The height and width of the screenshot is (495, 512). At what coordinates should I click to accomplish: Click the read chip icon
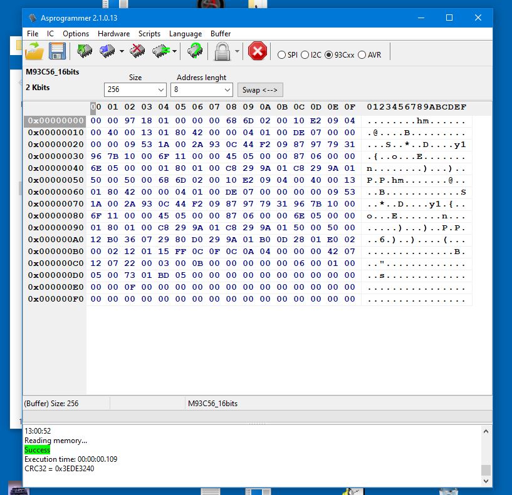[84, 51]
